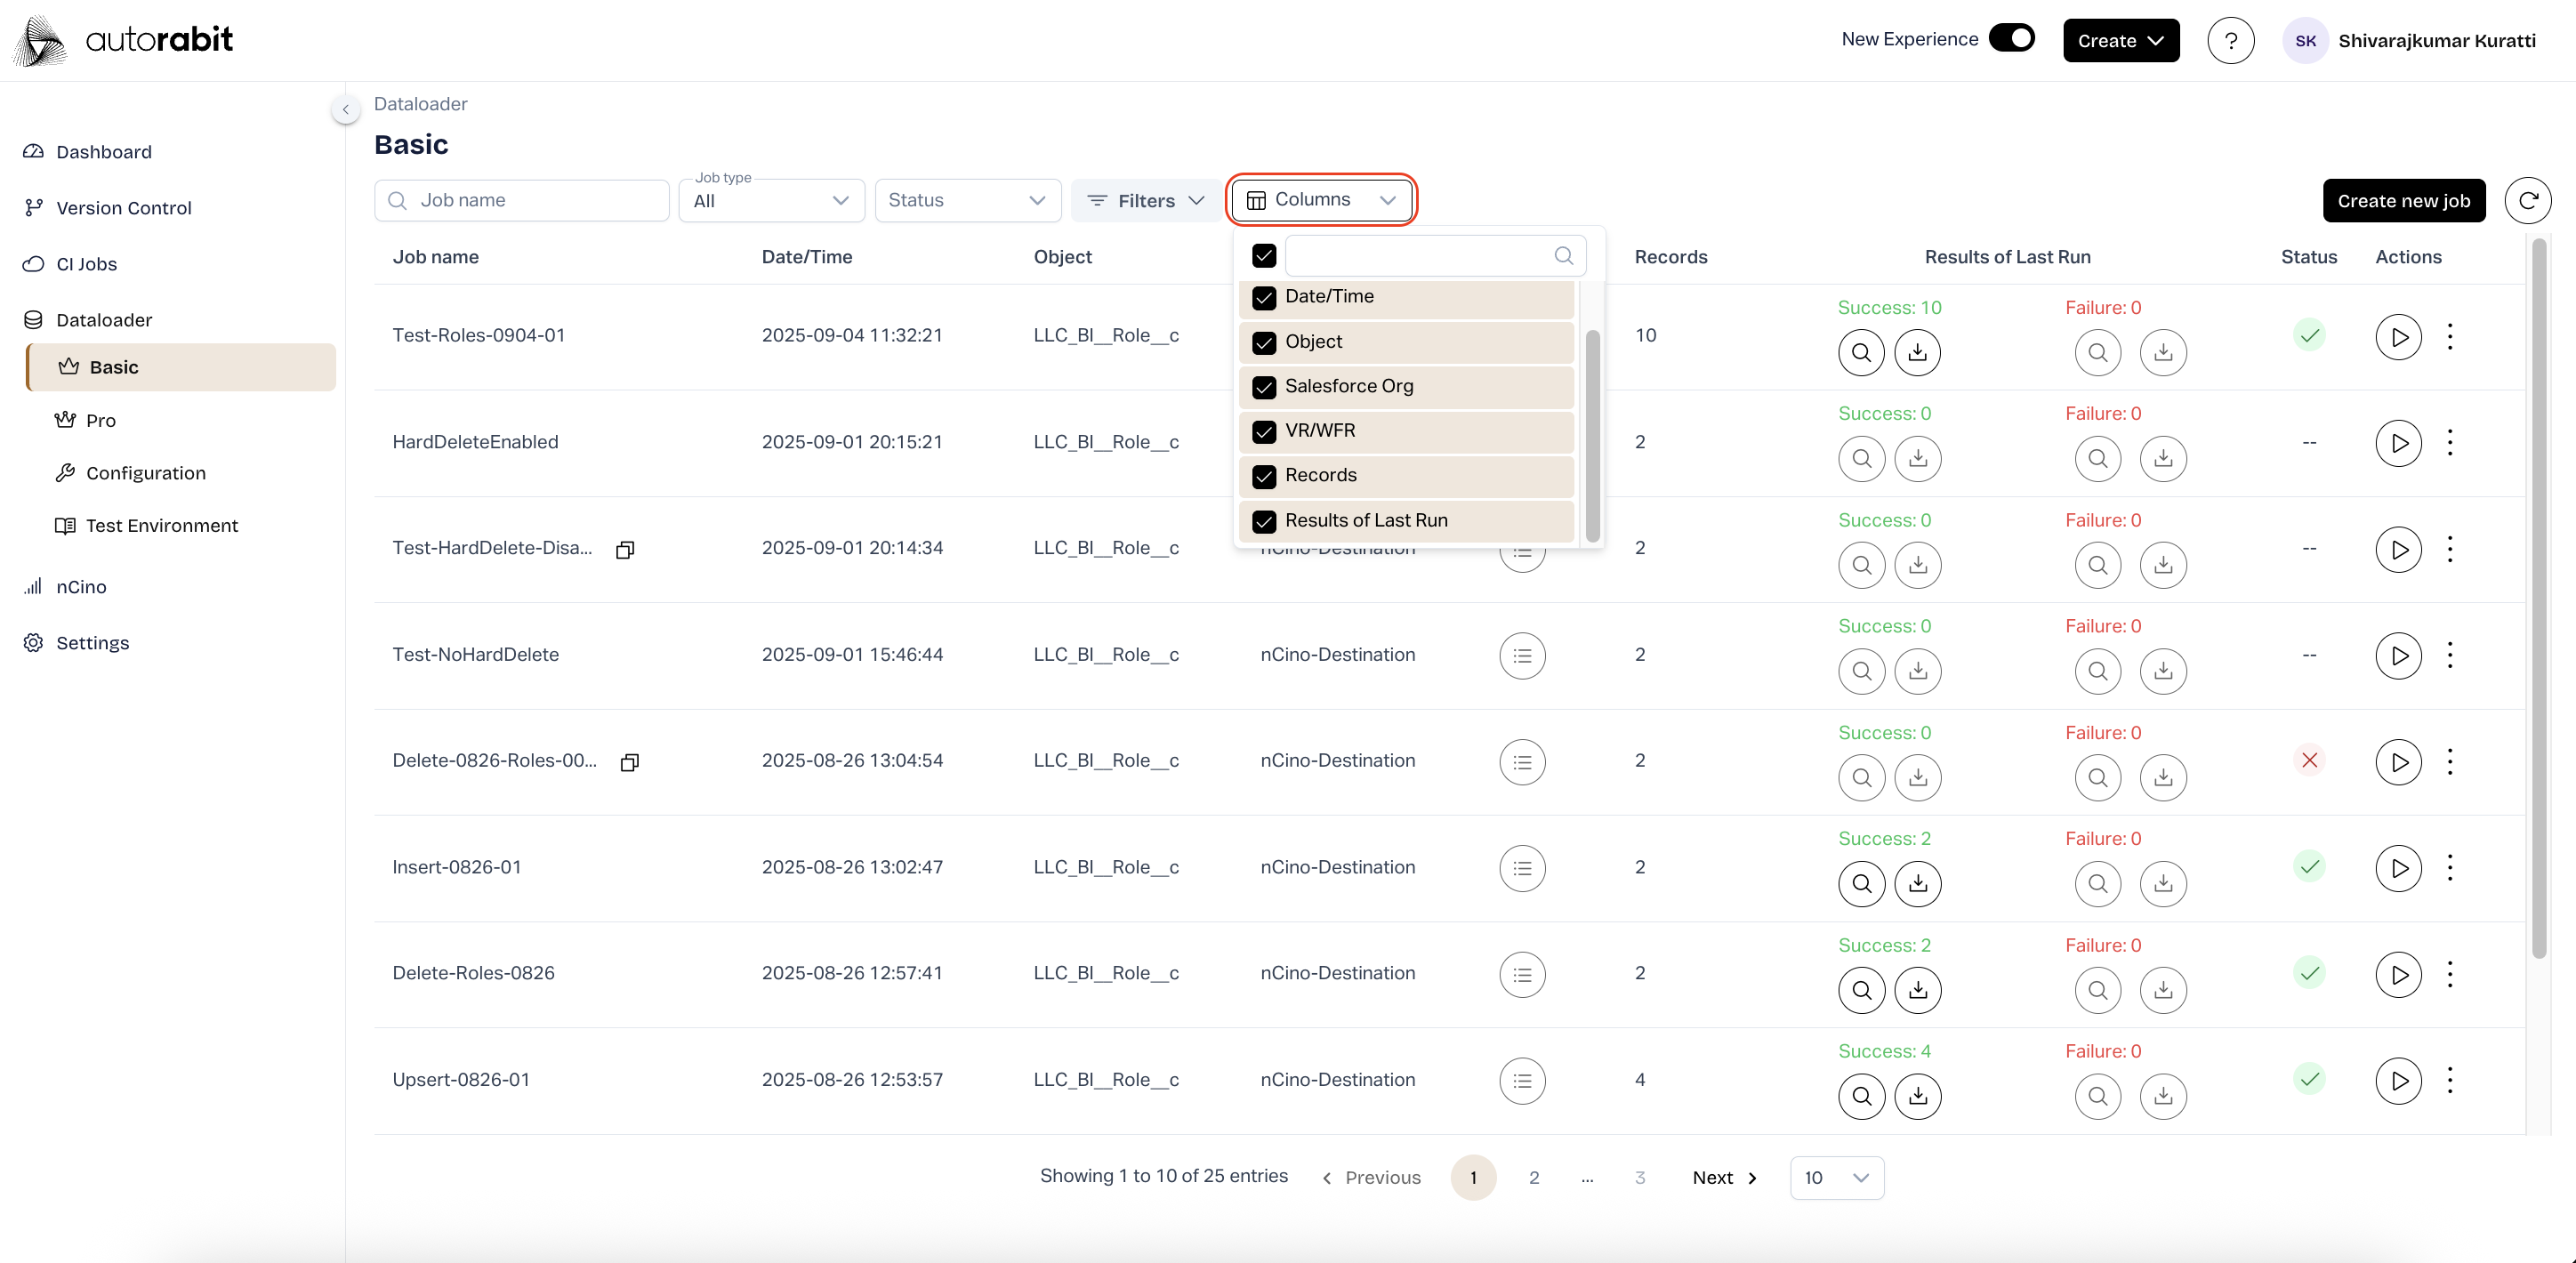
Task: Open Pro under Dataloader
Action: [100, 420]
